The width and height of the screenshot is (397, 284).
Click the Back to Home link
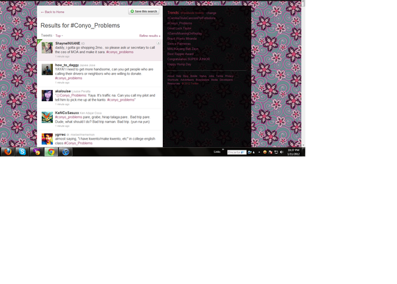pos(52,12)
